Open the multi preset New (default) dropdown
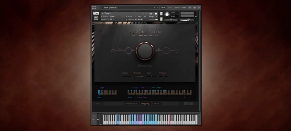The width and height of the screenshot is (291, 131). point(102,8)
